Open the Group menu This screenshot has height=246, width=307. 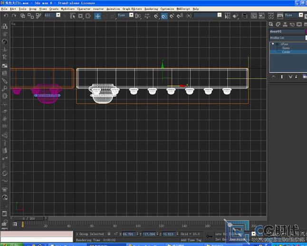click(x=33, y=9)
